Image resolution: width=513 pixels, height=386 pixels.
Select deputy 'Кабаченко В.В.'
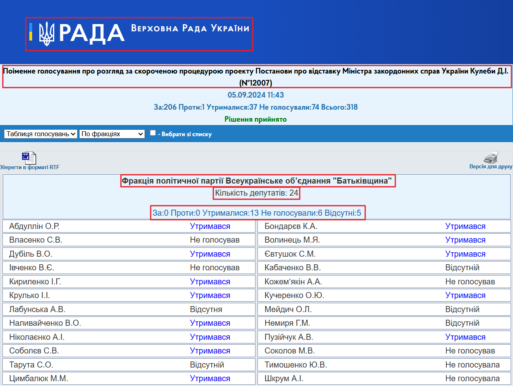pyautogui.click(x=292, y=268)
